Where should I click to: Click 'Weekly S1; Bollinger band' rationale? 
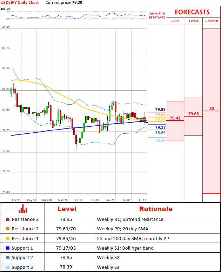(x=125, y=248)
